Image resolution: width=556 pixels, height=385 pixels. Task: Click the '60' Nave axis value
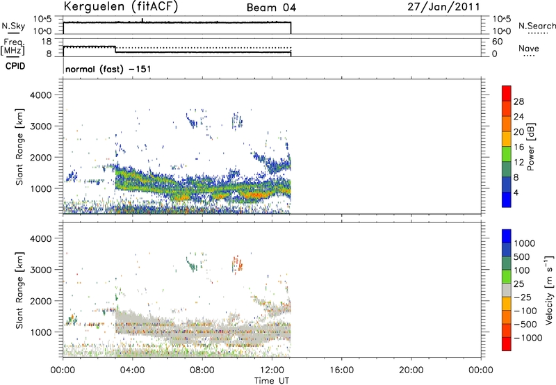pos(497,42)
